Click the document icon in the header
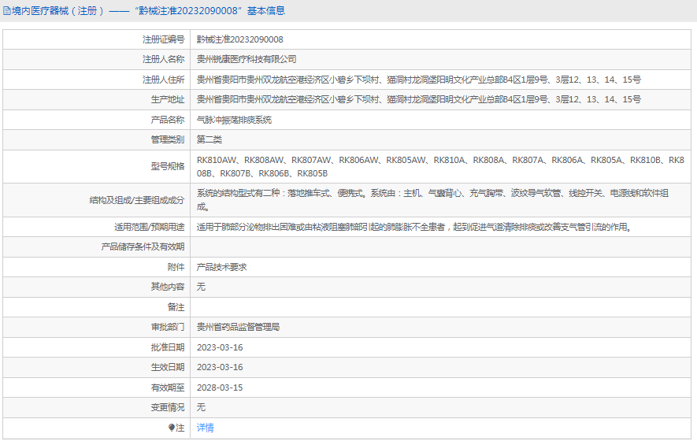The image size is (697, 445). (6, 11)
